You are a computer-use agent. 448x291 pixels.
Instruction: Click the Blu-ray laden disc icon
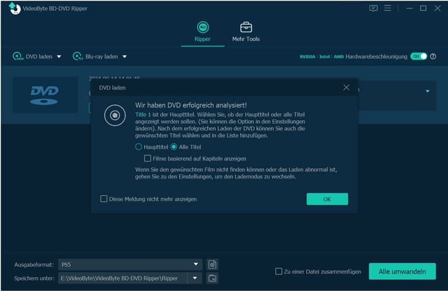(78, 57)
